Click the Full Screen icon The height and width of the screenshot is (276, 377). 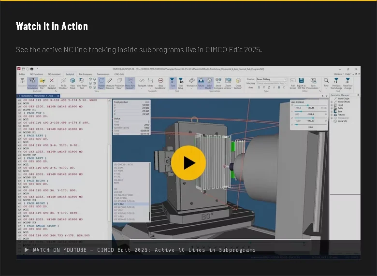293,83
